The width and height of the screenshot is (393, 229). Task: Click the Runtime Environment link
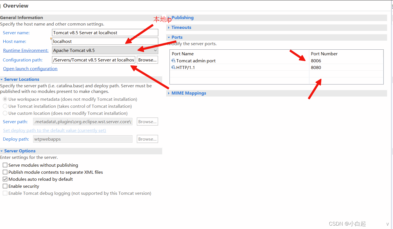pos(26,50)
